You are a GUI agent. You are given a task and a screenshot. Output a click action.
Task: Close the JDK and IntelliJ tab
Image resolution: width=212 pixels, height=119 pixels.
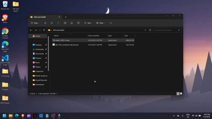[x=59, y=17]
